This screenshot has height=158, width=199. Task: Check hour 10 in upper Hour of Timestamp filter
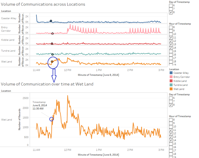tap(171, 34)
